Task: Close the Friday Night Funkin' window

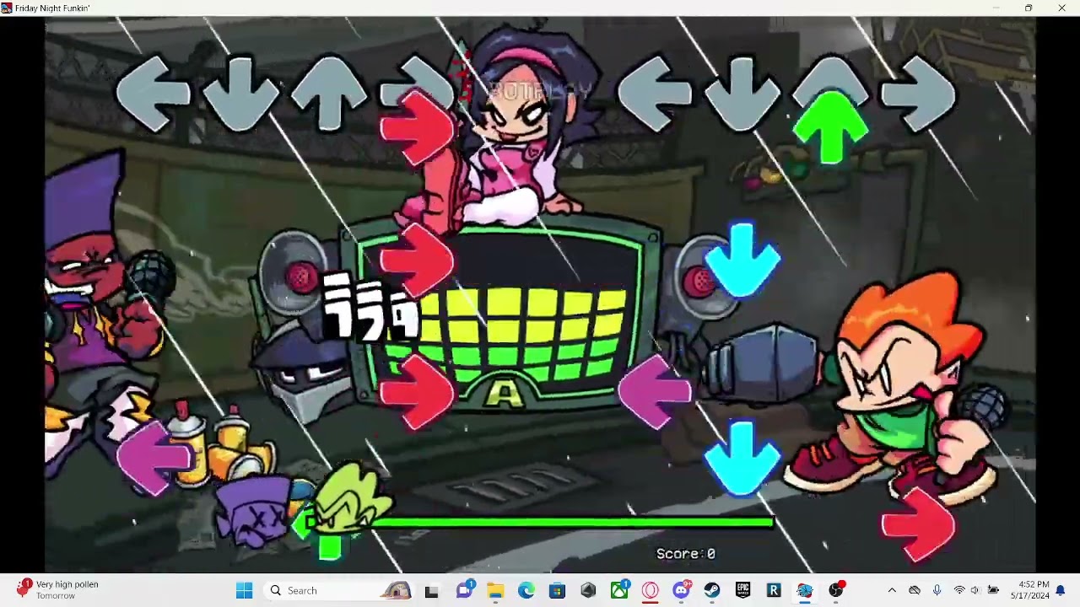Action: (1061, 8)
